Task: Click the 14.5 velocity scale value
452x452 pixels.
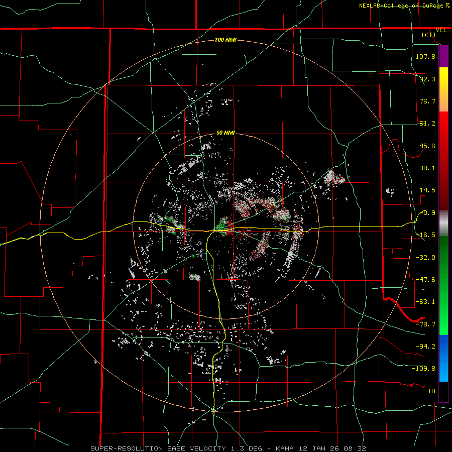Action: click(x=427, y=190)
